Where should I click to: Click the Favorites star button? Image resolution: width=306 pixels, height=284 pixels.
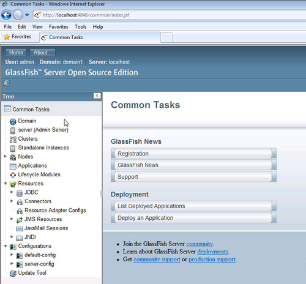pos(17,37)
